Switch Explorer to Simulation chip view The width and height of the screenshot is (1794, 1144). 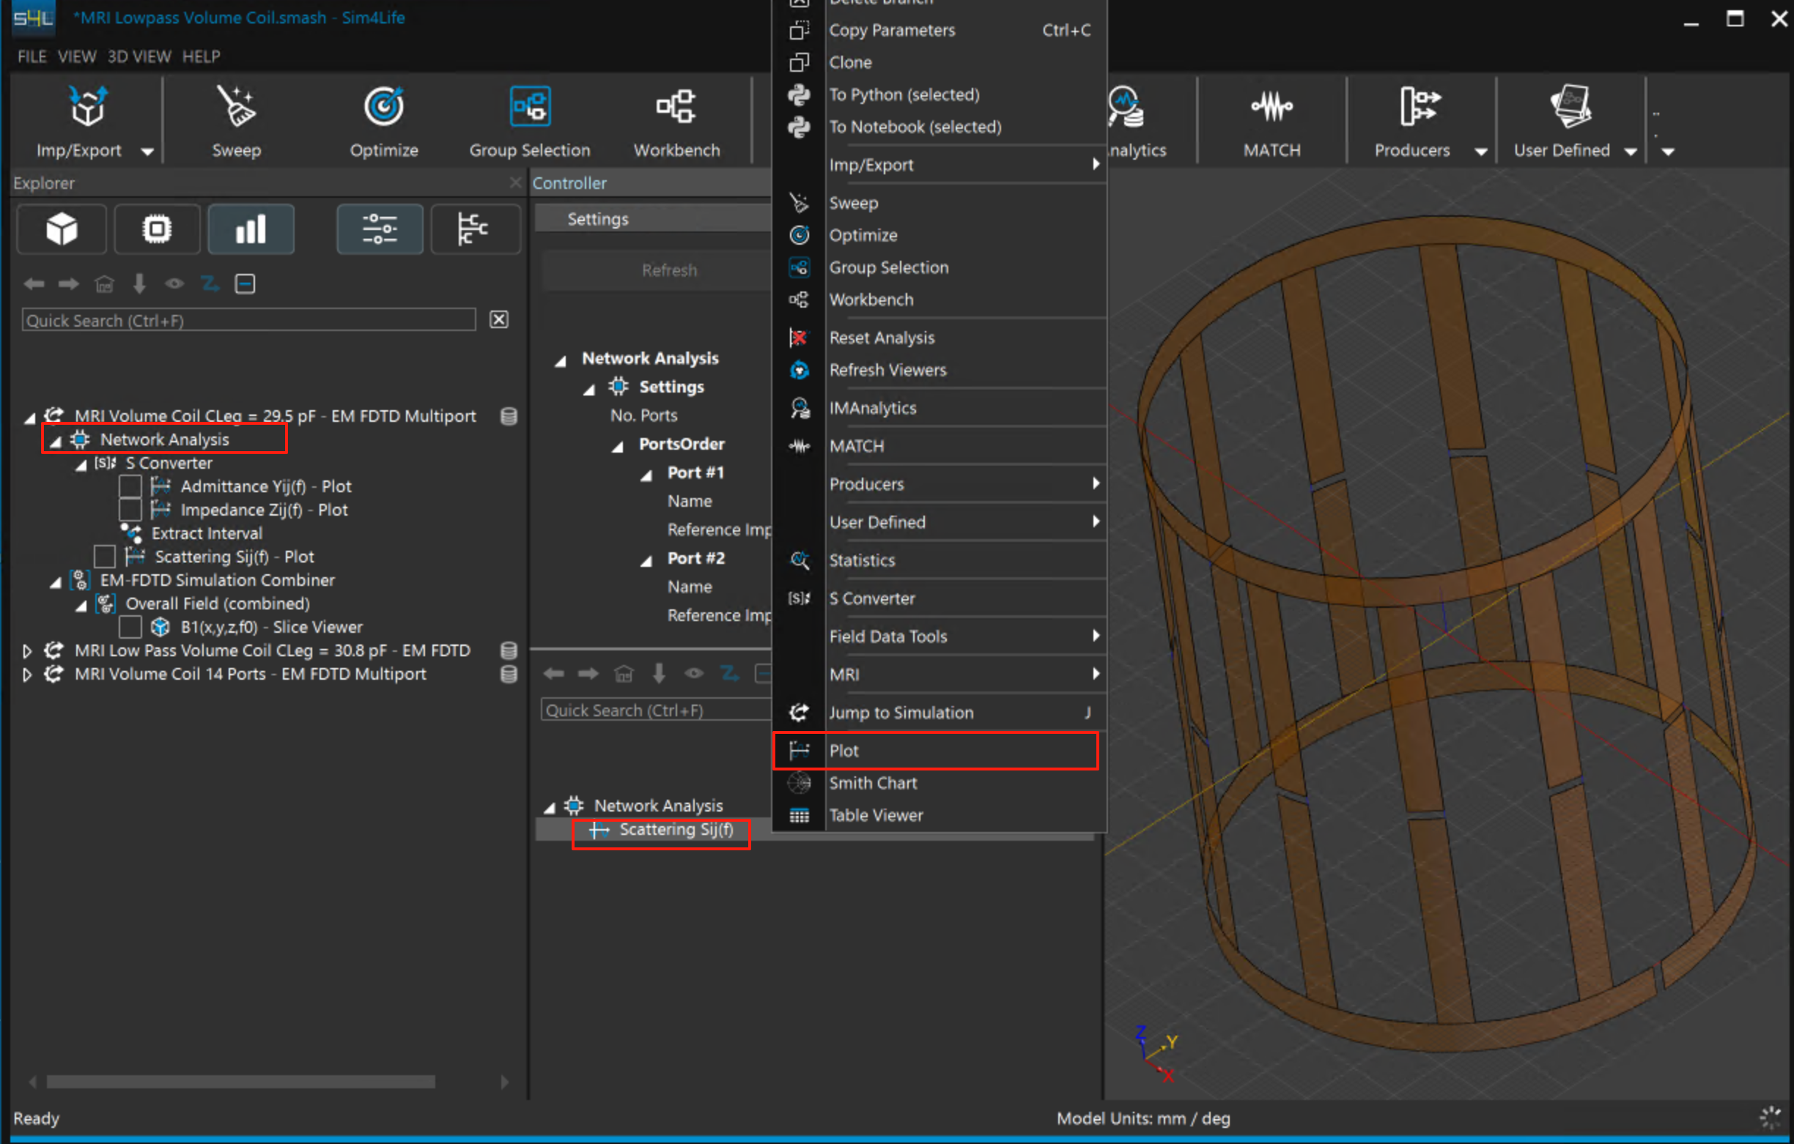[x=156, y=229]
